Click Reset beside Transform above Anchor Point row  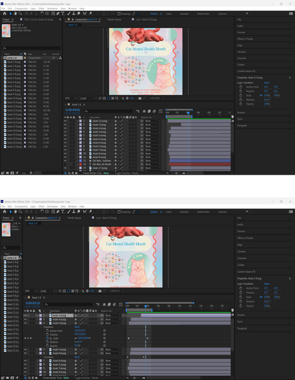77,327
